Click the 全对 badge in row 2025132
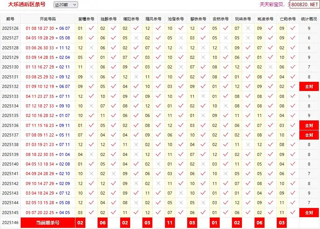320x229 pixels. pos(309,86)
